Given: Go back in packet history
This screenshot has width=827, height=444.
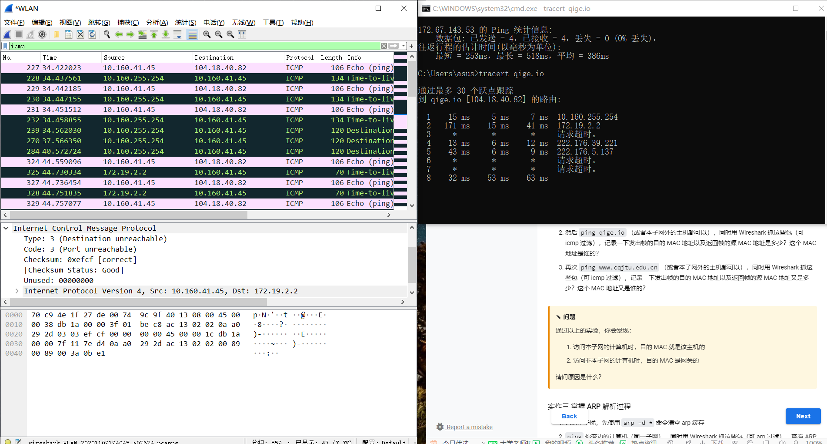Looking at the screenshot, I should [119, 34].
